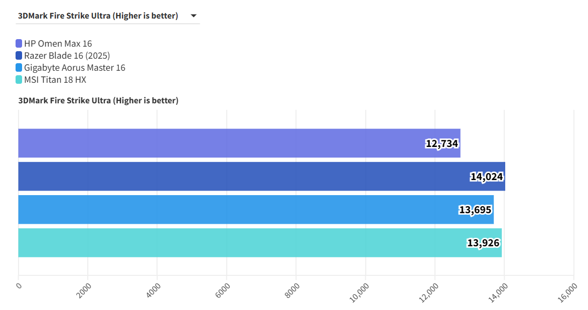Click the Gigabyte Aorus Master 16 swatch
Viewport: 588px width, 310px height.
[19, 68]
